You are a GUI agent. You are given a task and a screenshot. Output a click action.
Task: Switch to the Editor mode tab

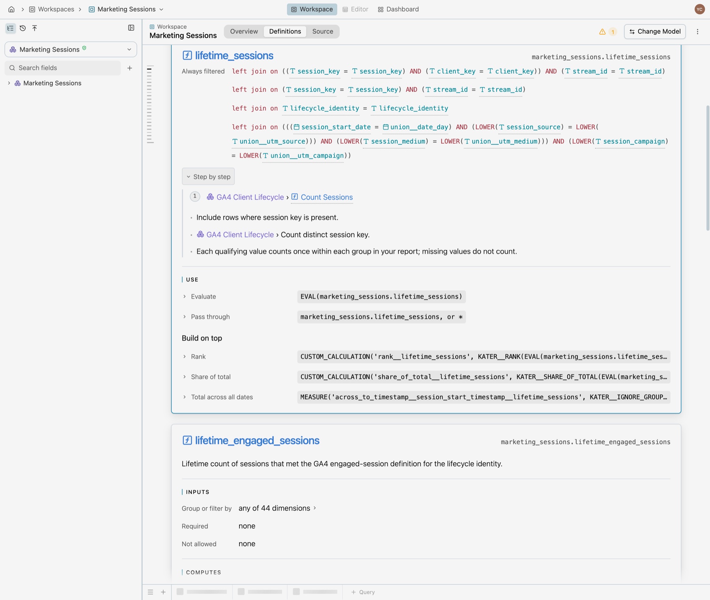(x=355, y=9)
